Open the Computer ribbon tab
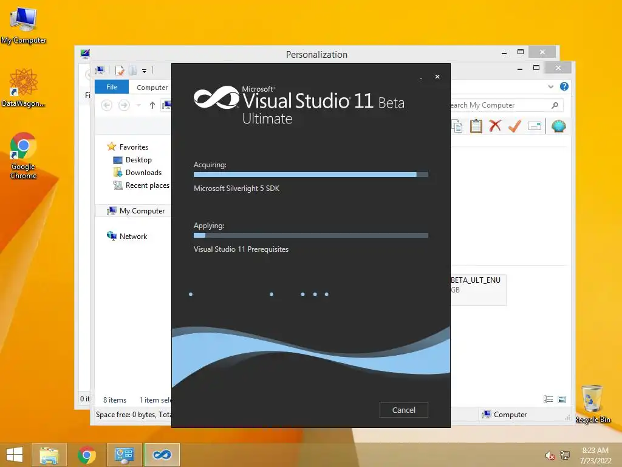622x467 pixels. pyautogui.click(x=152, y=88)
